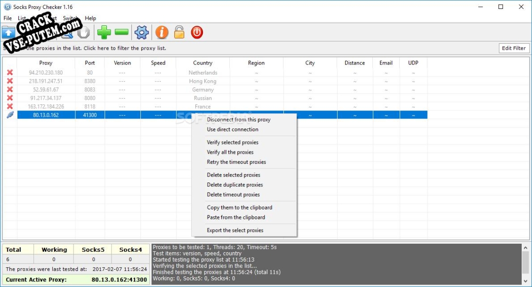Viewport: 532px width, 287px height.
Task: Click the Germany country cell
Action: 203,89
